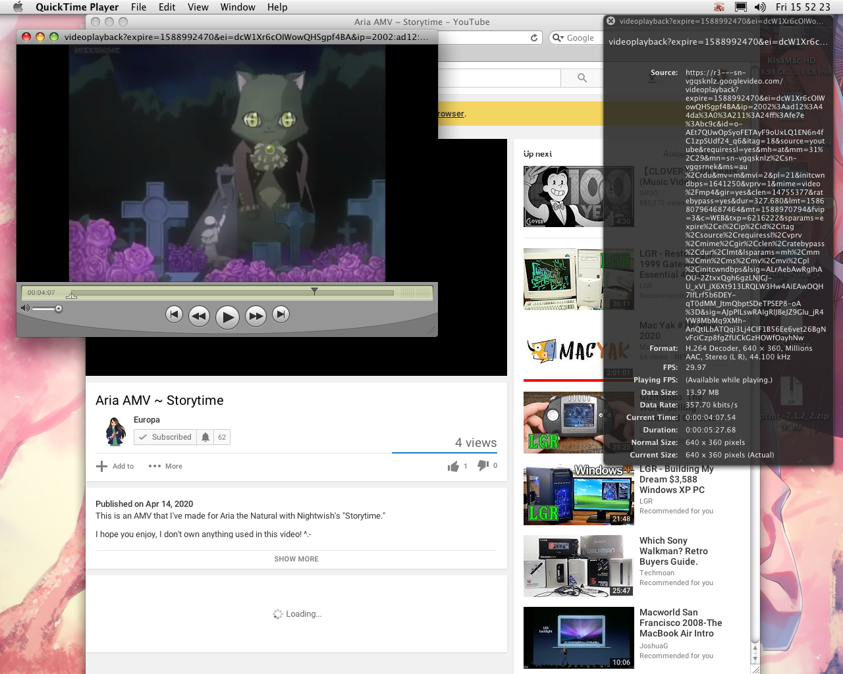Expand description with SHOW MORE

pos(296,559)
